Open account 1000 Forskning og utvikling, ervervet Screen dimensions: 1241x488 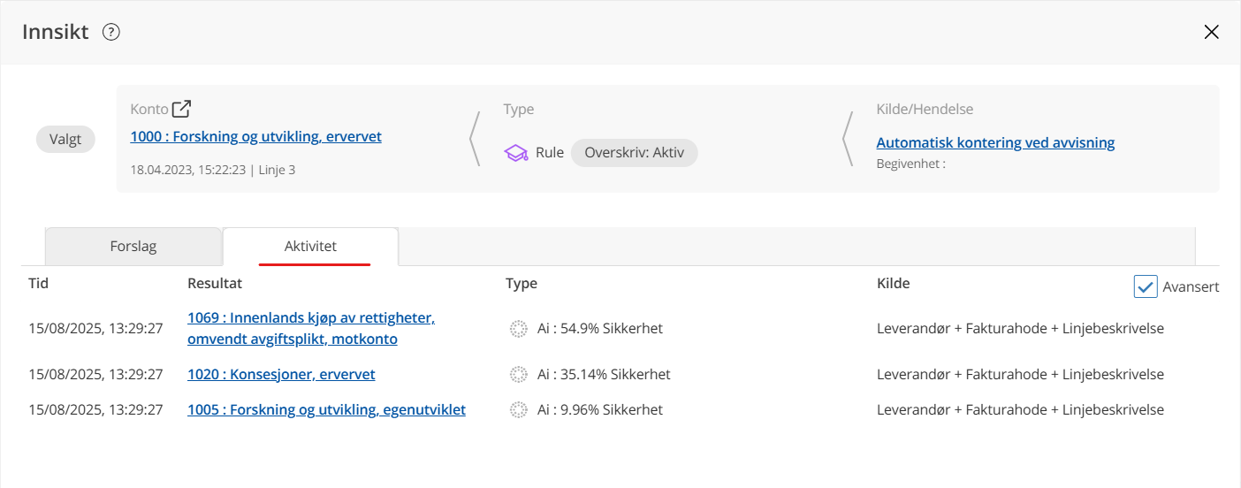[x=255, y=137]
